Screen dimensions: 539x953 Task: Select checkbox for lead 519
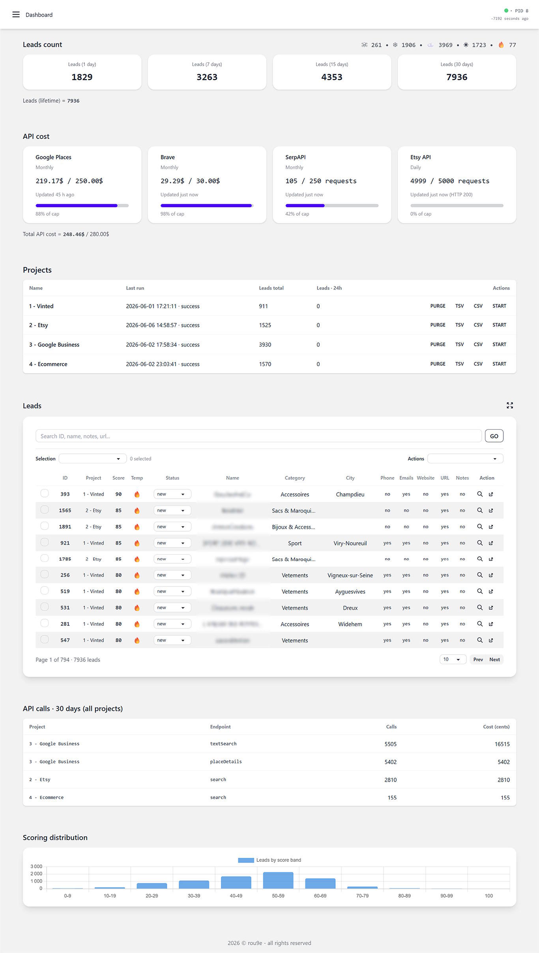tap(45, 590)
